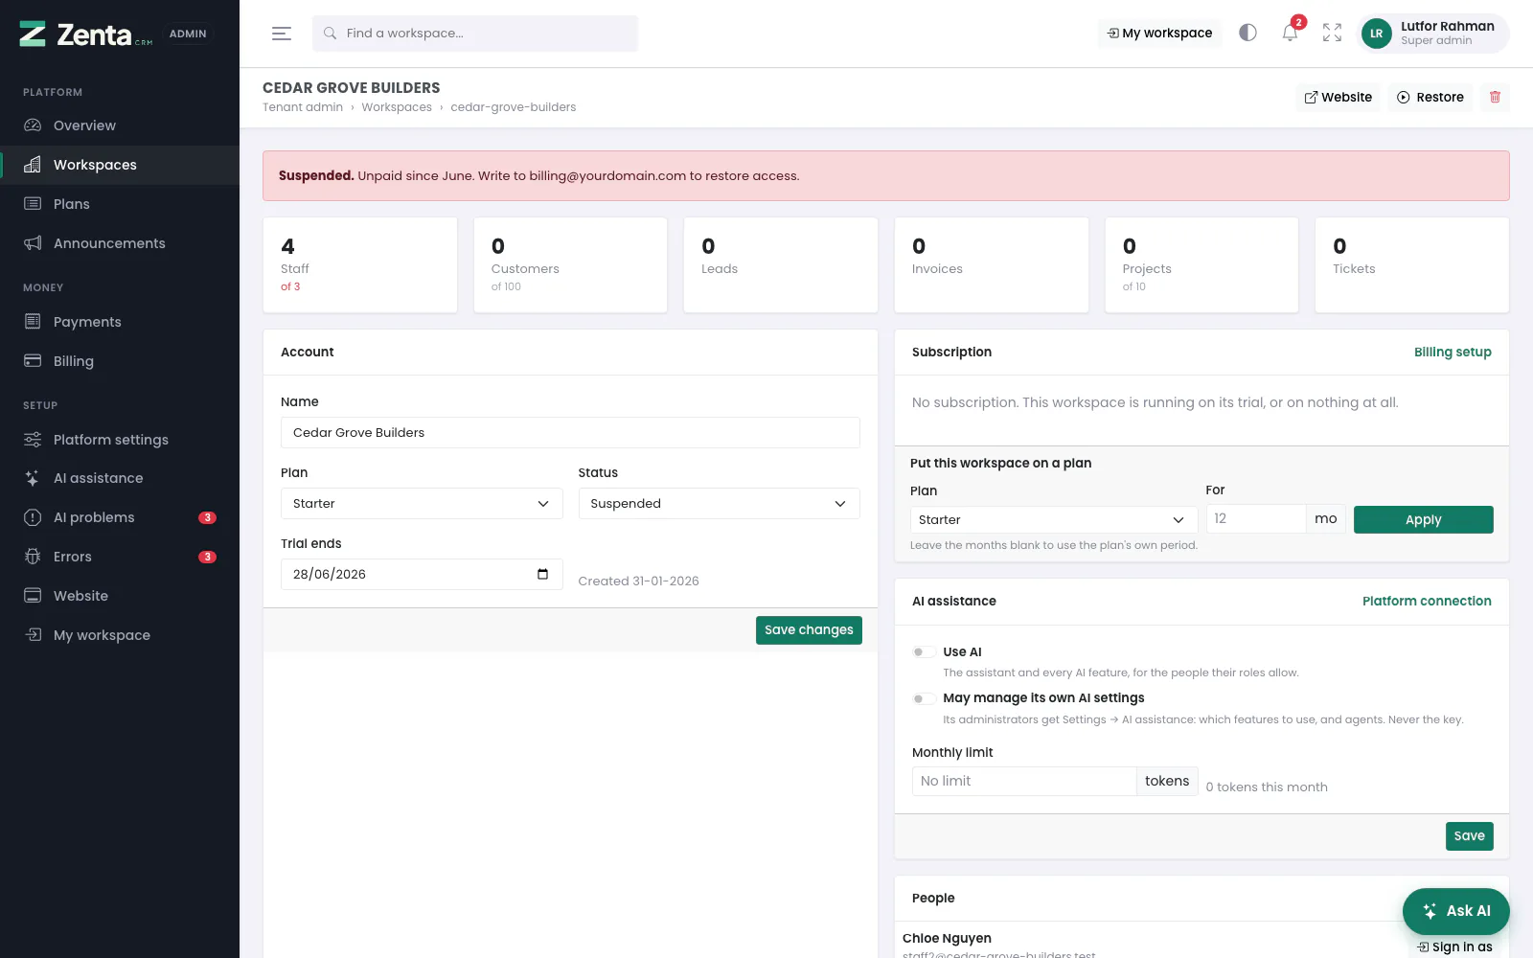Click the calendar icon in Trial ends
Image resolution: width=1533 pixels, height=958 pixels.
542,574
